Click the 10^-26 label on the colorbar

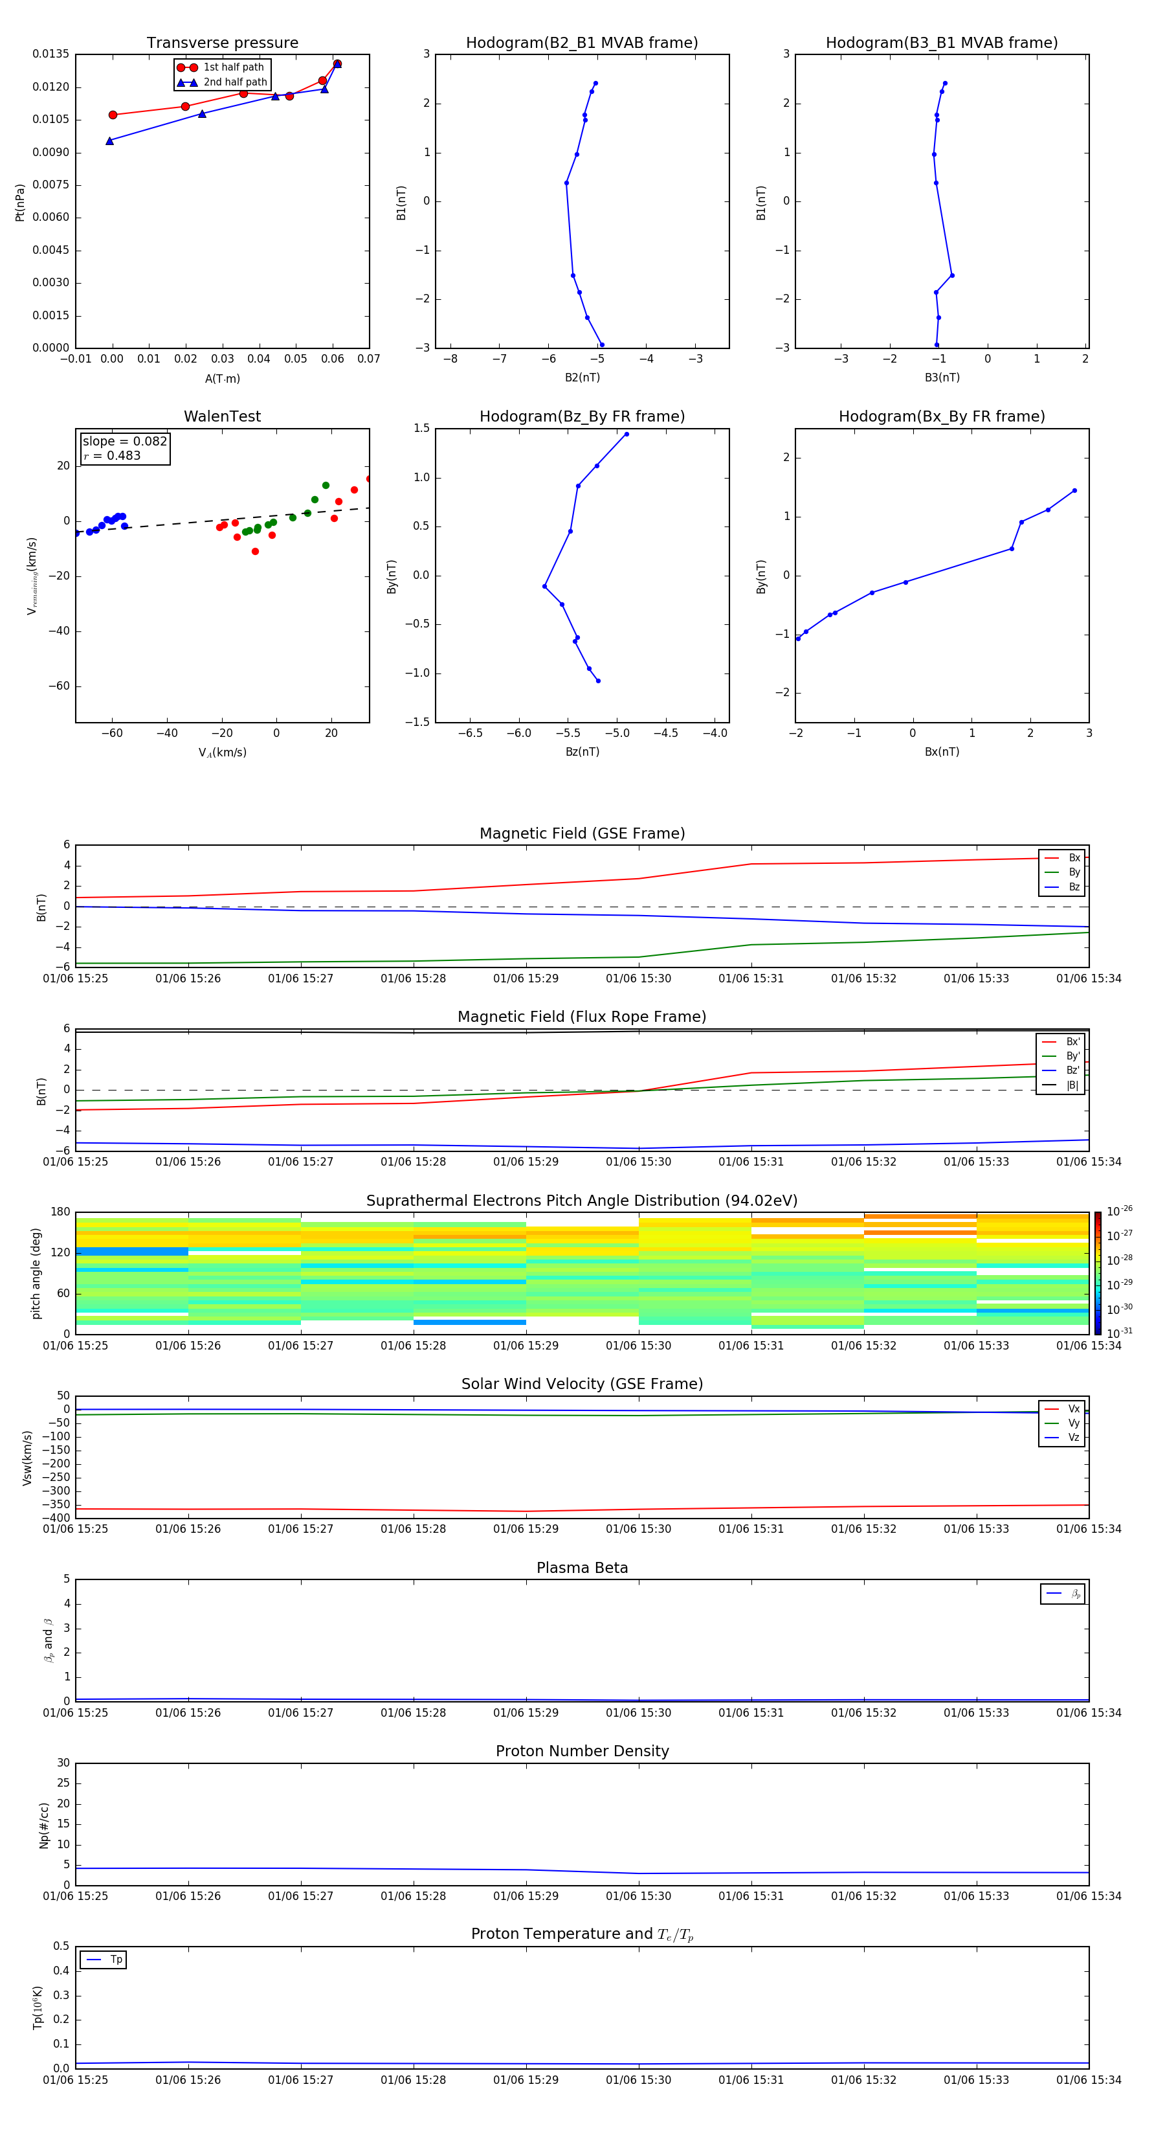point(1120,1211)
